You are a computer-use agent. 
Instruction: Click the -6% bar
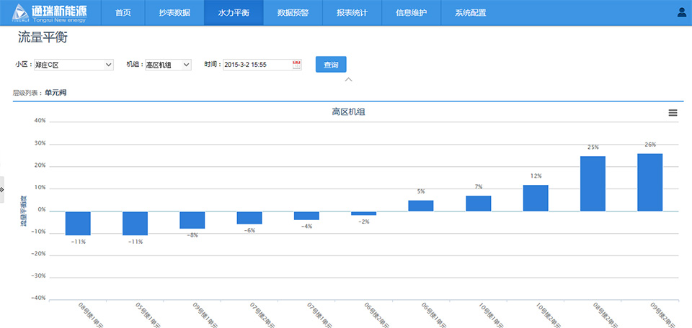point(249,218)
